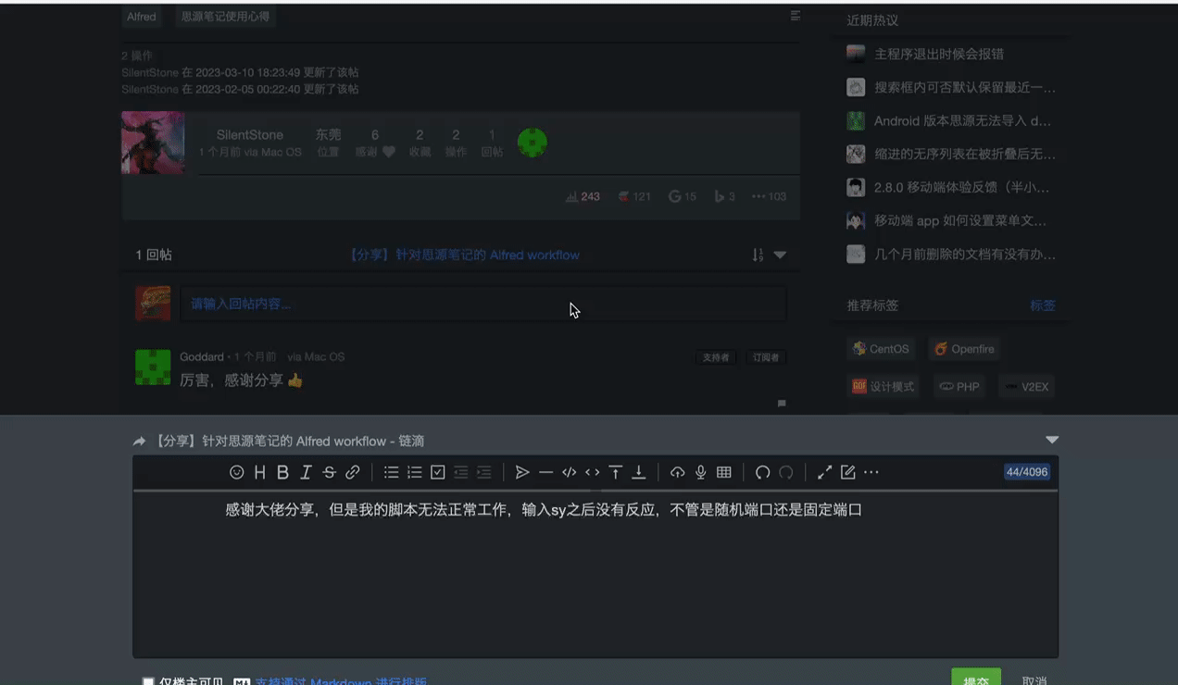Enable the 仅楼主可见 checkbox
This screenshot has width=1178, height=685.
tap(148, 679)
